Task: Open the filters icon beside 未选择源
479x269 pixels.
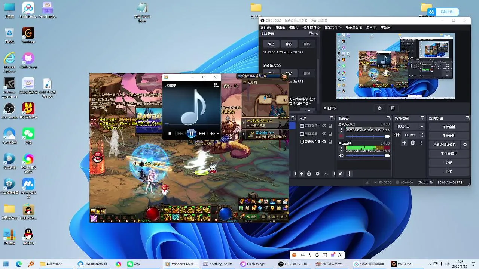Action: coord(393,108)
